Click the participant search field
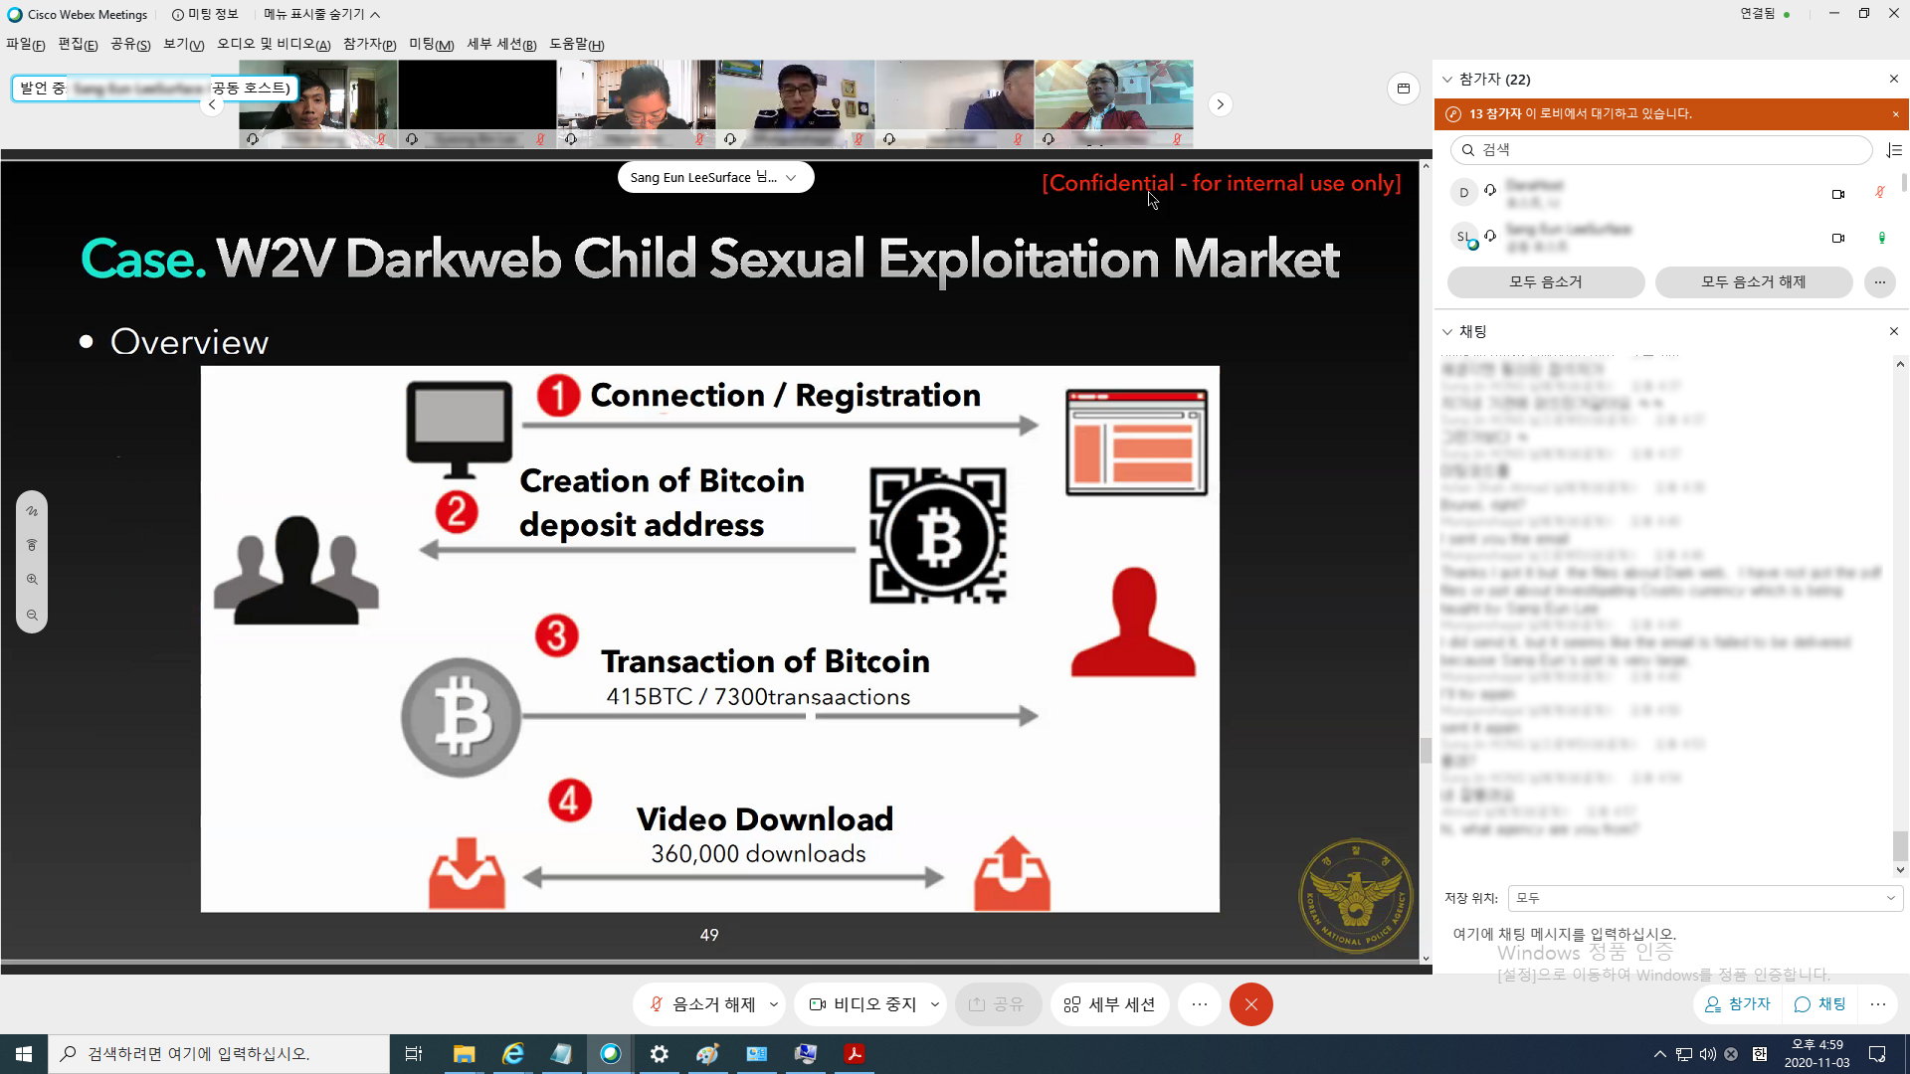 (1661, 150)
